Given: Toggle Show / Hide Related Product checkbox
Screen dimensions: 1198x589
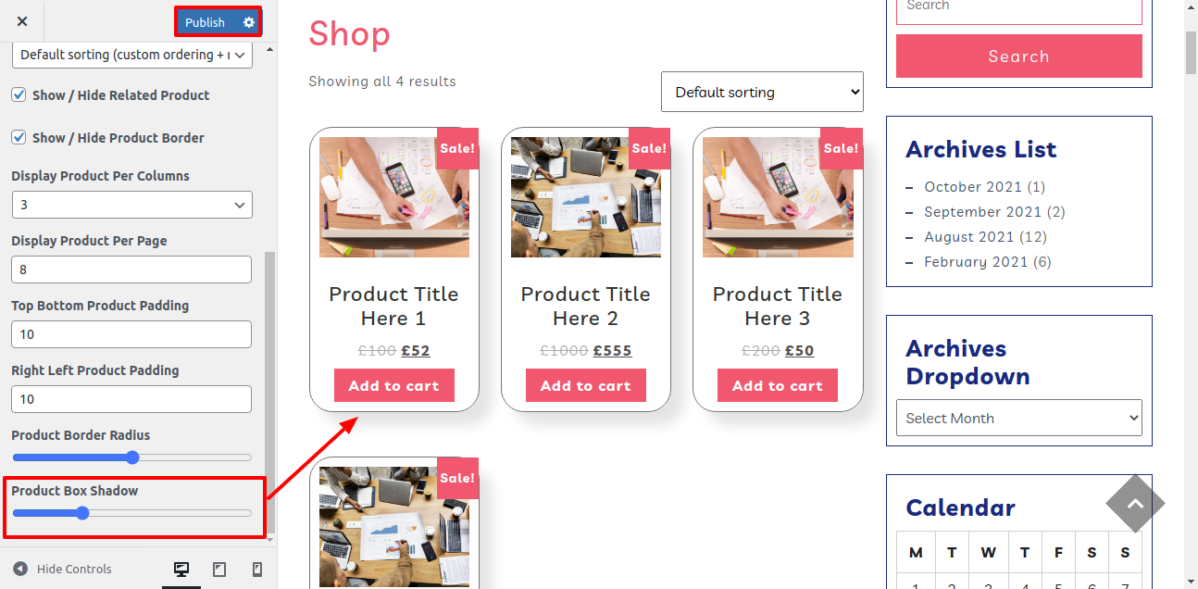Looking at the screenshot, I should [19, 94].
